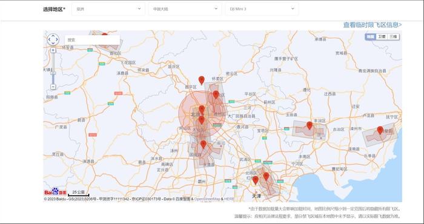Switch map to 卫星 satellite view
The width and height of the screenshot is (424, 224).
pyautogui.click(x=382, y=37)
